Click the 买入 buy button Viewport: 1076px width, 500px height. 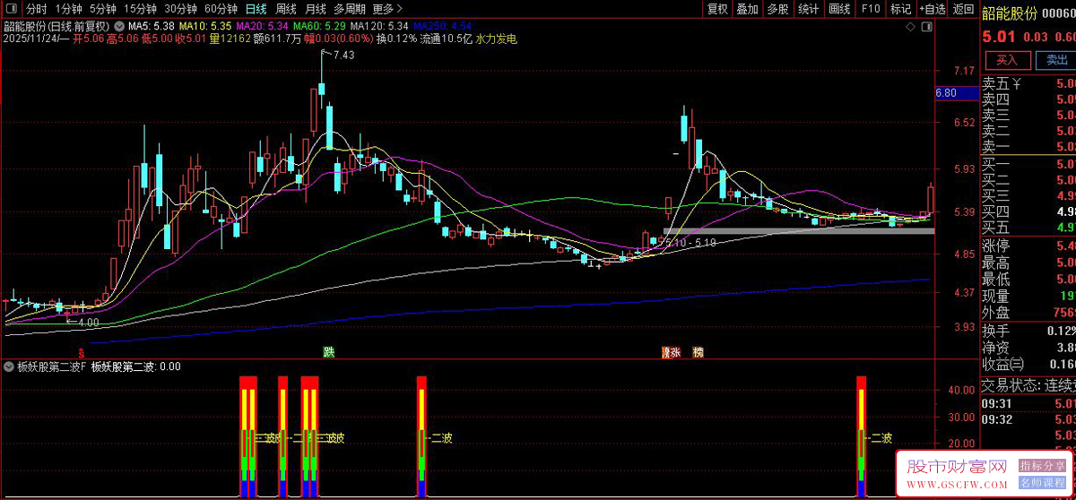click(1007, 60)
